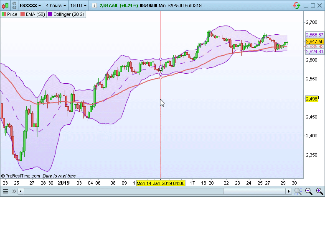Viewport: 325px width, 234px height.
Task: Click the red-green refresh arrows icon
Action: pyautogui.click(x=297, y=6)
